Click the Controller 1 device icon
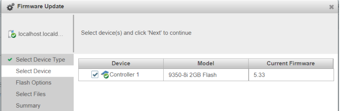This screenshot has width=340, height=111. point(105,75)
